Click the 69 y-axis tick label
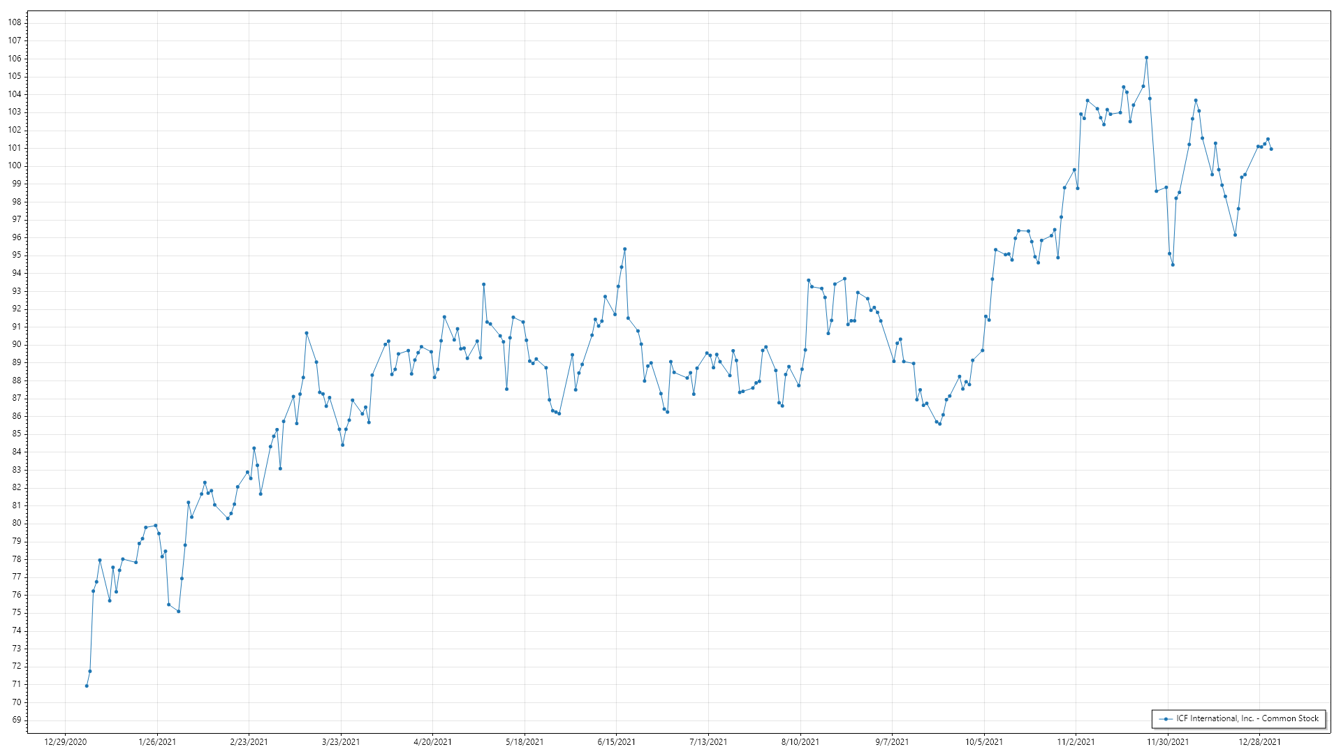 (x=17, y=720)
